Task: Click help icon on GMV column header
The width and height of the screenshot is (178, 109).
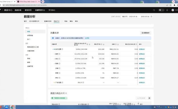Action: click(116, 44)
